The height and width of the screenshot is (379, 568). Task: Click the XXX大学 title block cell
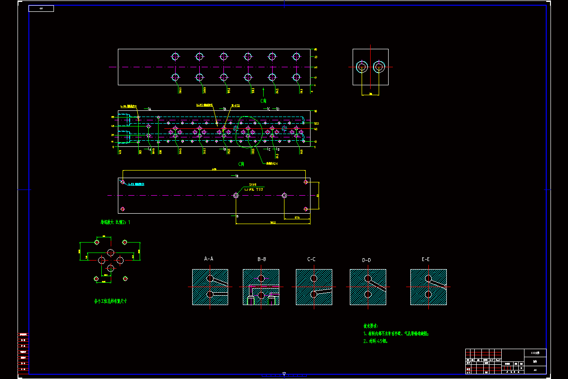pyautogui.click(x=535, y=353)
